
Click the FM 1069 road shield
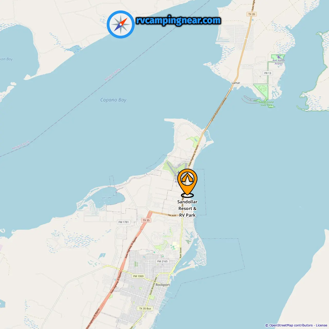[139, 276]
